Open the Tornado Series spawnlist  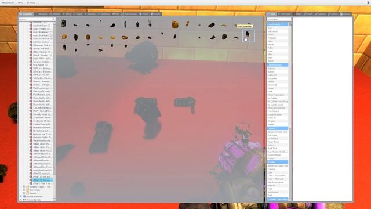(x=41, y=114)
